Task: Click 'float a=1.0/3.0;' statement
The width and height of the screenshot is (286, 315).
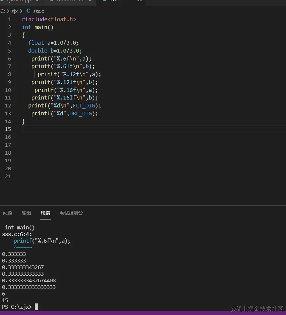Action: coord(54,43)
